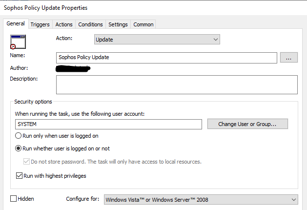Open the Configure for dropdown

[x=201, y=200]
